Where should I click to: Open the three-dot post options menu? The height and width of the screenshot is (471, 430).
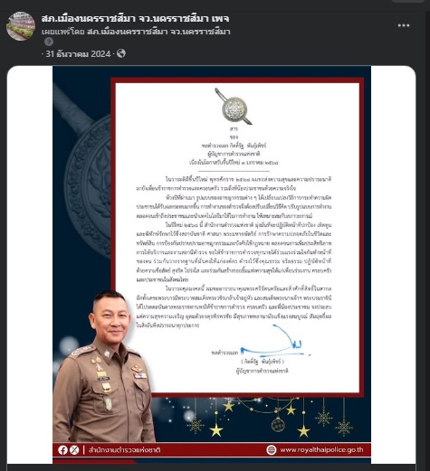coord(404,25)
